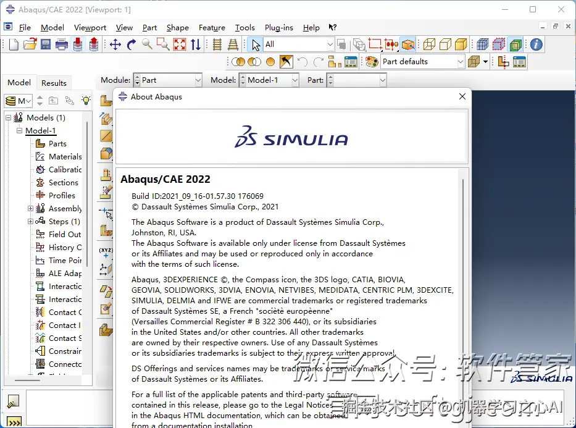Open Color Code palette dialog icon

pyautogui.click(x=372, y=62)
